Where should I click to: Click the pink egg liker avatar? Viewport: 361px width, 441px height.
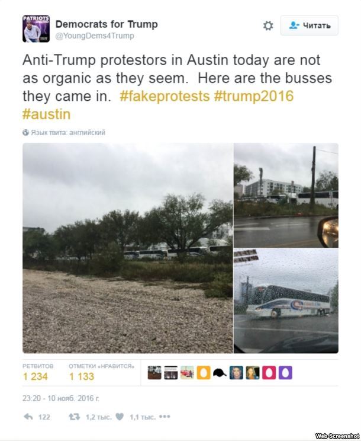(x=269, y=373)
